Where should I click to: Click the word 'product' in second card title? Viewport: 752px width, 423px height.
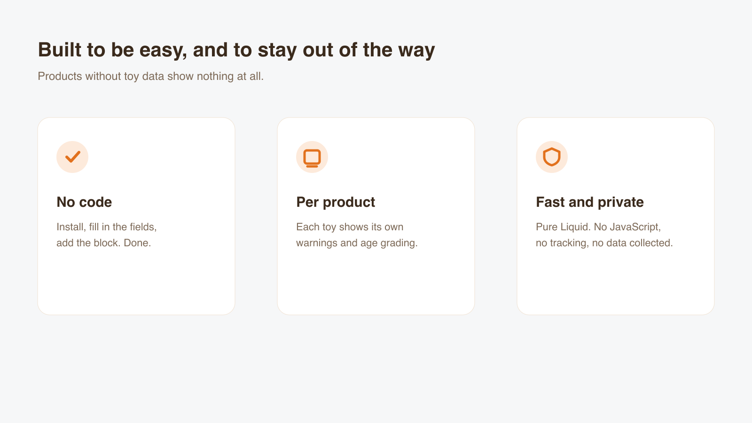[349, 202]
